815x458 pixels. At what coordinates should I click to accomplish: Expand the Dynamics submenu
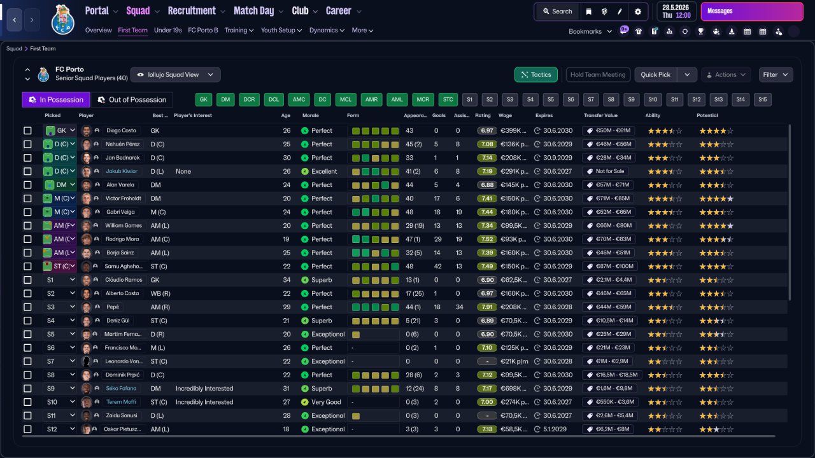327,30
